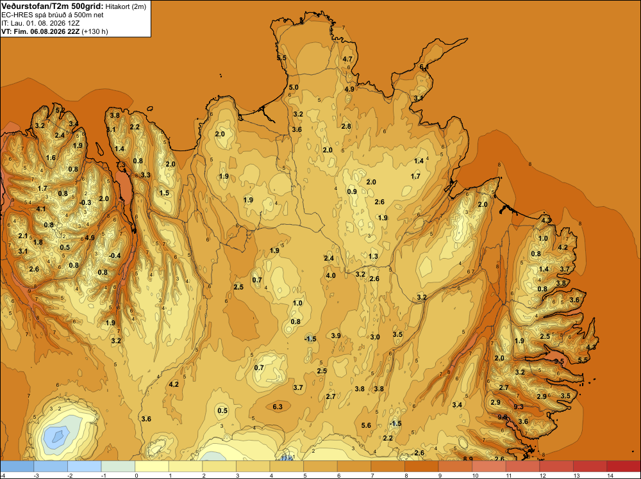Select the 'Hitakort (2m)' title label
This screenshot has width=641, height=479.
[x=126, y=6]
